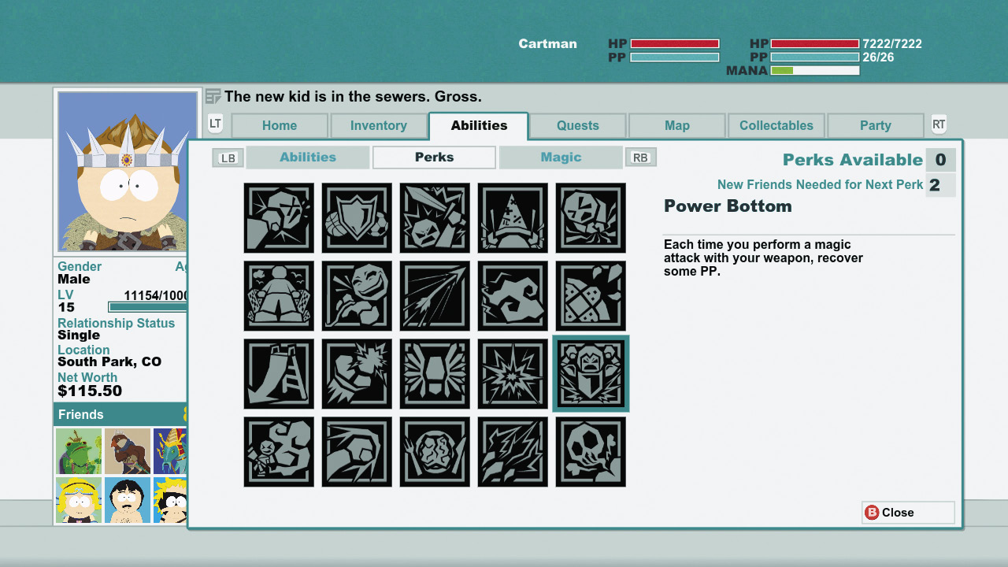Open the shirtless mustached man friend portrait
The image size is (1008, 567).
coord(128,500)
